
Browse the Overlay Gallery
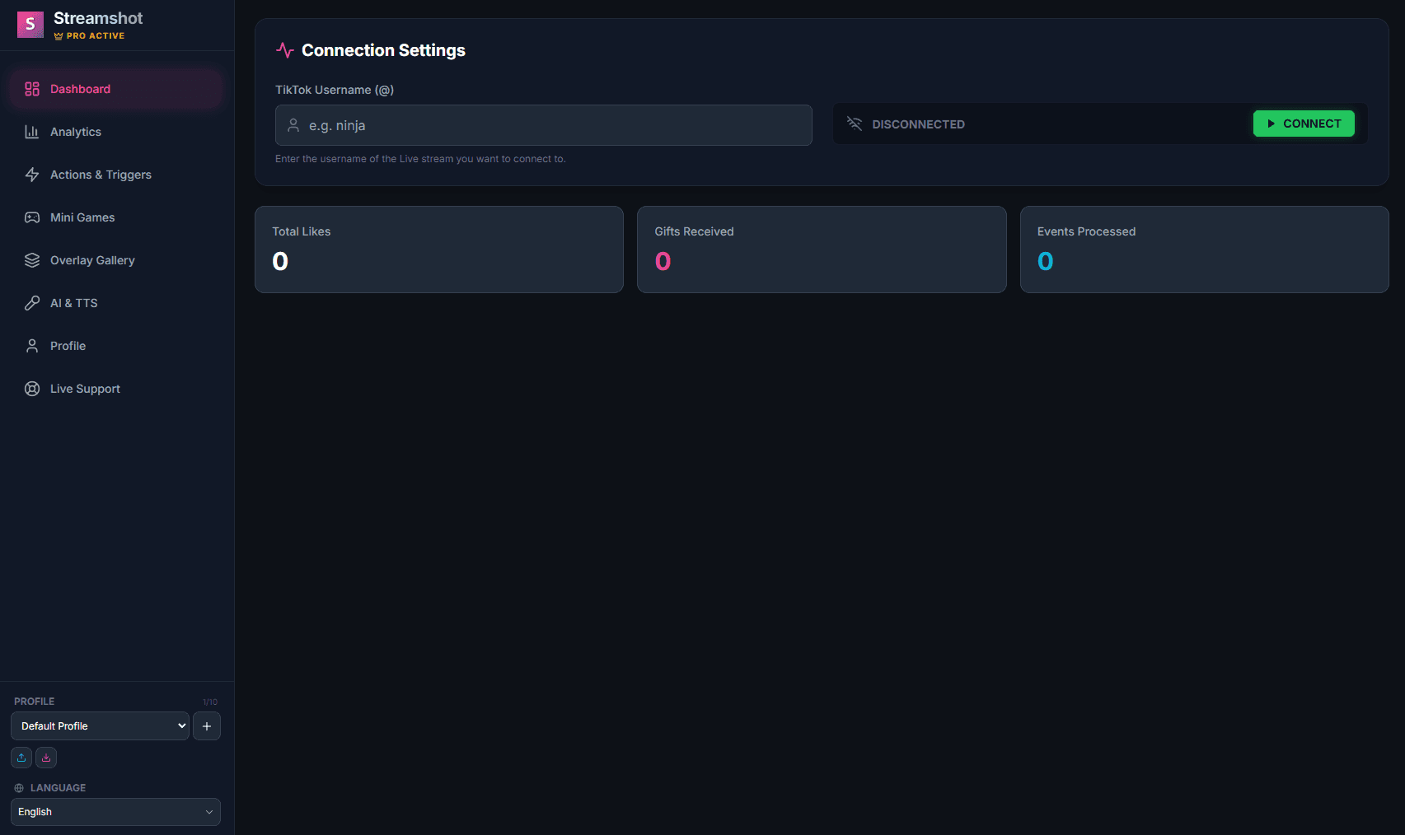point(92,259)
